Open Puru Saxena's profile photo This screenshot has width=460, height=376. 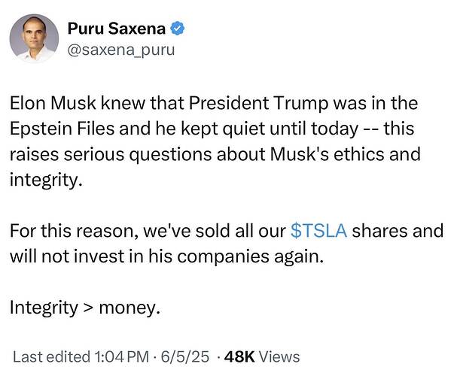coord(34,38)
